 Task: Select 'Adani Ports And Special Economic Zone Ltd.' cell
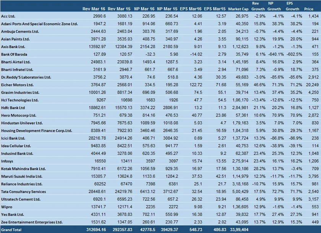click(39, 24)
